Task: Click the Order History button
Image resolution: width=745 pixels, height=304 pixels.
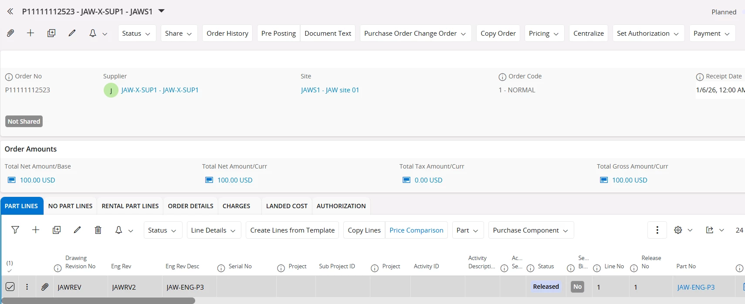Action: point(227,34)
